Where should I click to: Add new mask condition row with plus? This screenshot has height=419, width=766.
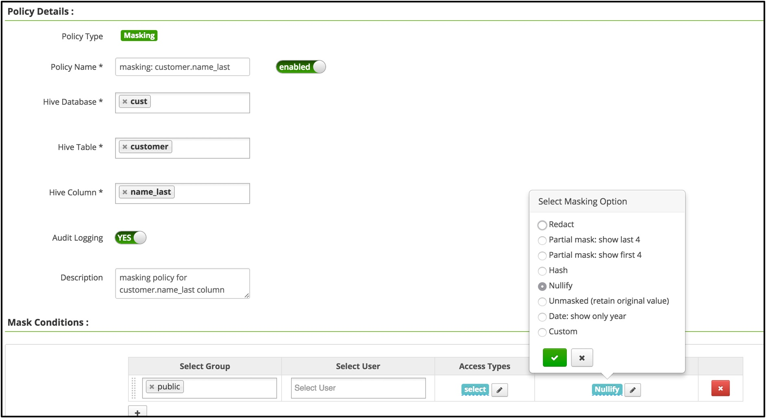pos(137,412)
